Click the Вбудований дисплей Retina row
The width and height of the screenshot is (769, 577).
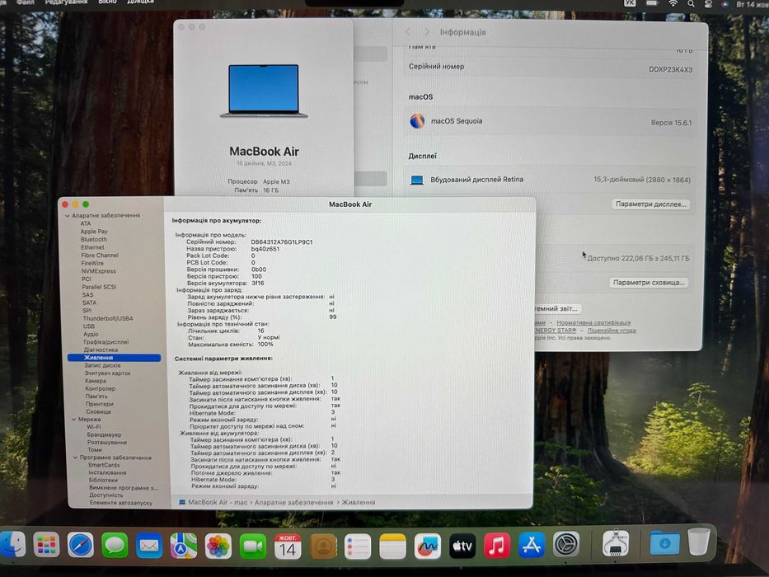coord(550,180)
